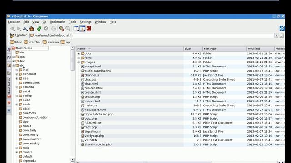Open the Bookmarks menu
Image resolution: width=291 pixels, height=163 pixels.
(58, 22)
